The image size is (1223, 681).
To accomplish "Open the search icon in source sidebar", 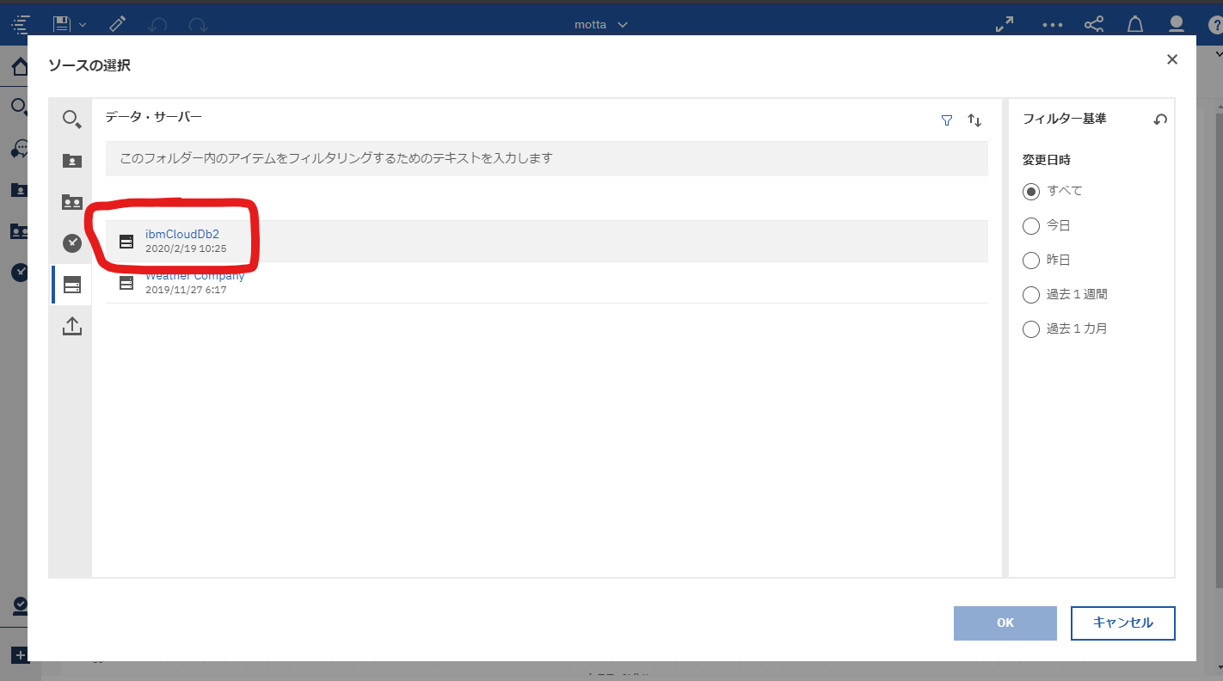I will coord(72,120).
